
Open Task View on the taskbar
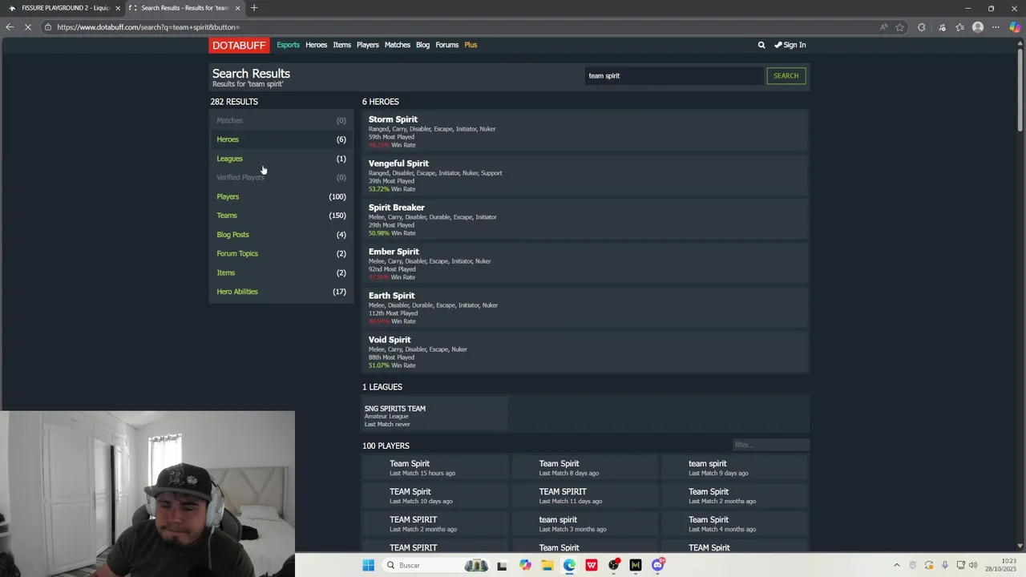[x=502, y=565]
